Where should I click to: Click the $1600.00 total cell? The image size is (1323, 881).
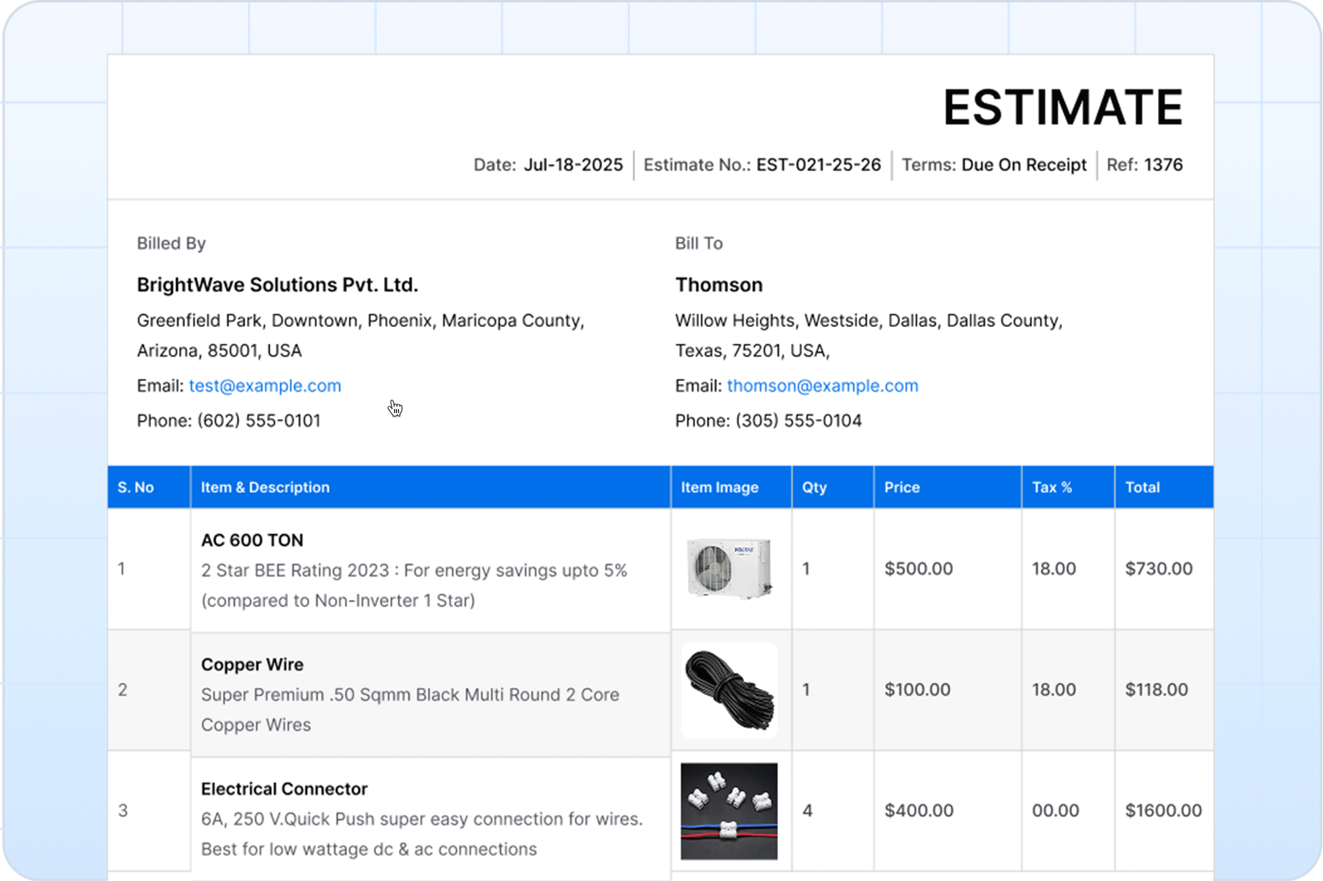pos(1163,811)
